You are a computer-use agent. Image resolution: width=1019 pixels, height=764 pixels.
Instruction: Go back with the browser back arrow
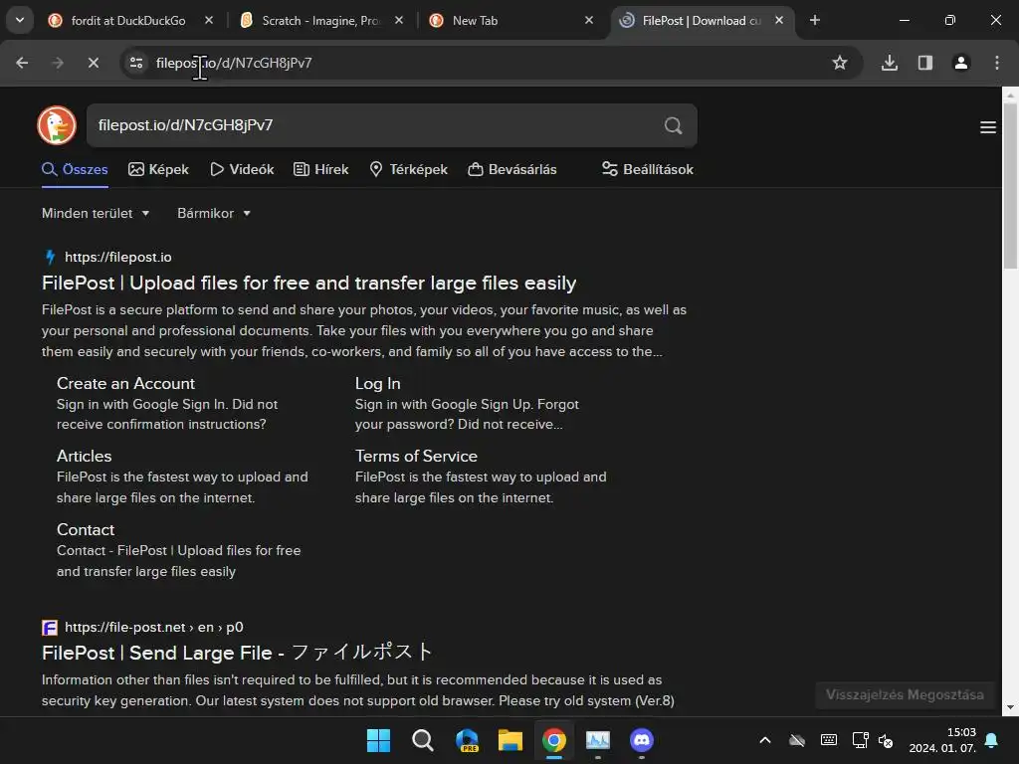tap(22, 63)
